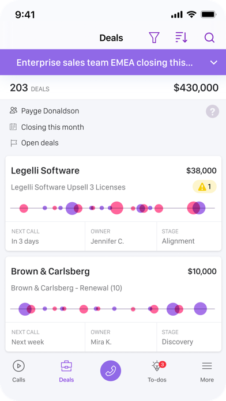Tap the Alignment stage cell
This screenshot has width=226, height=401.
point(189,236)
